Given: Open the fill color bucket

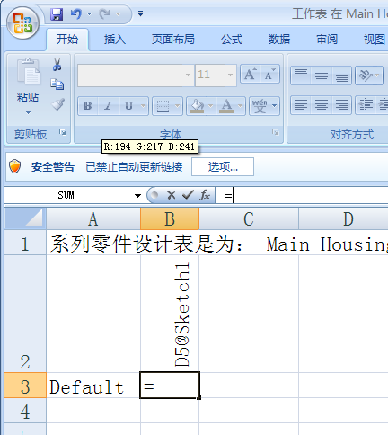Looking at the screenshot, I should pos(197,106).
